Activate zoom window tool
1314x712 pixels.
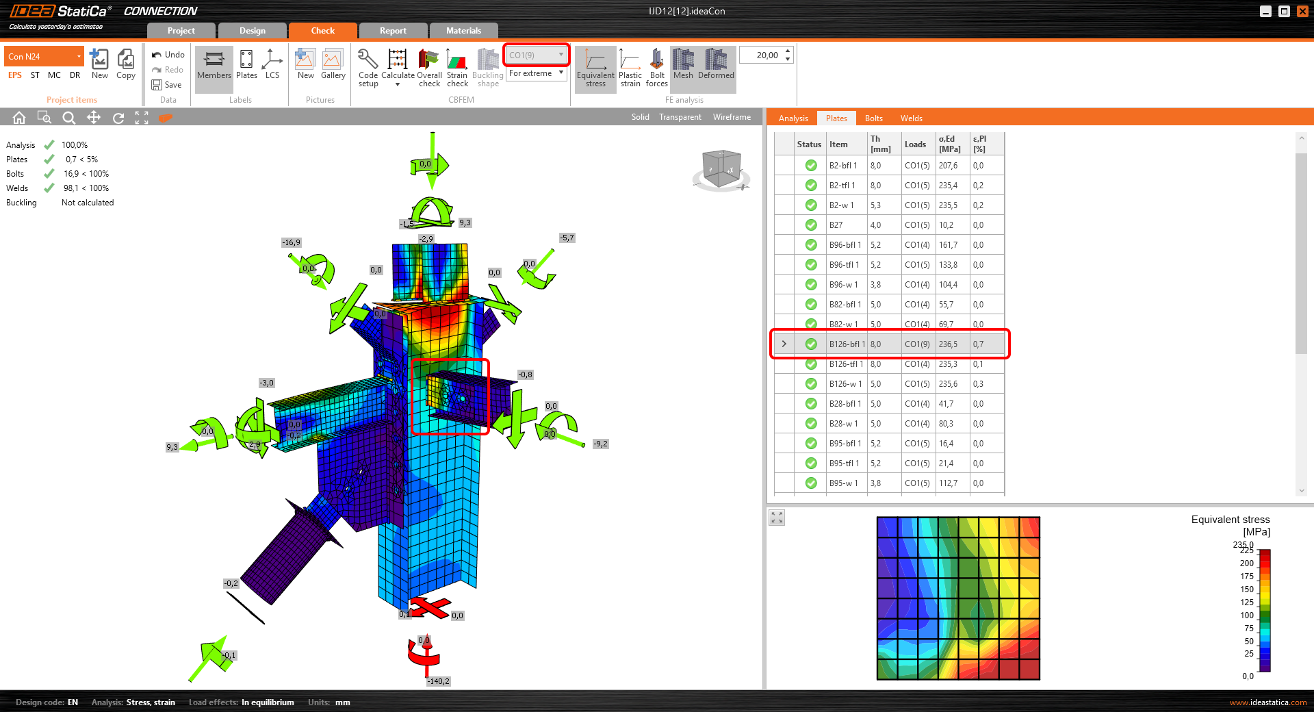click(44, 118)
